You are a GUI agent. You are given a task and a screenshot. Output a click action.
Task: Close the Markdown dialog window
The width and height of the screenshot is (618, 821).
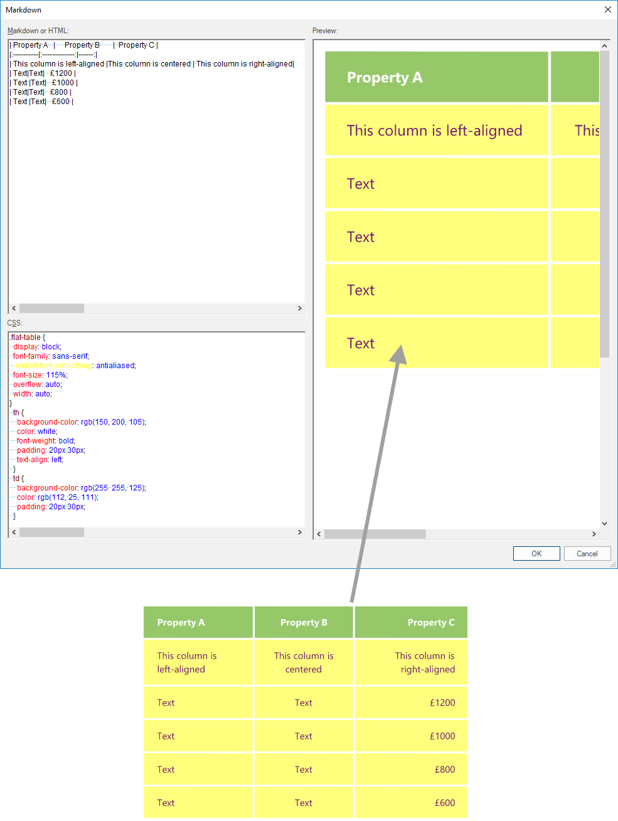pyautogui.click(x=607, y=9)
